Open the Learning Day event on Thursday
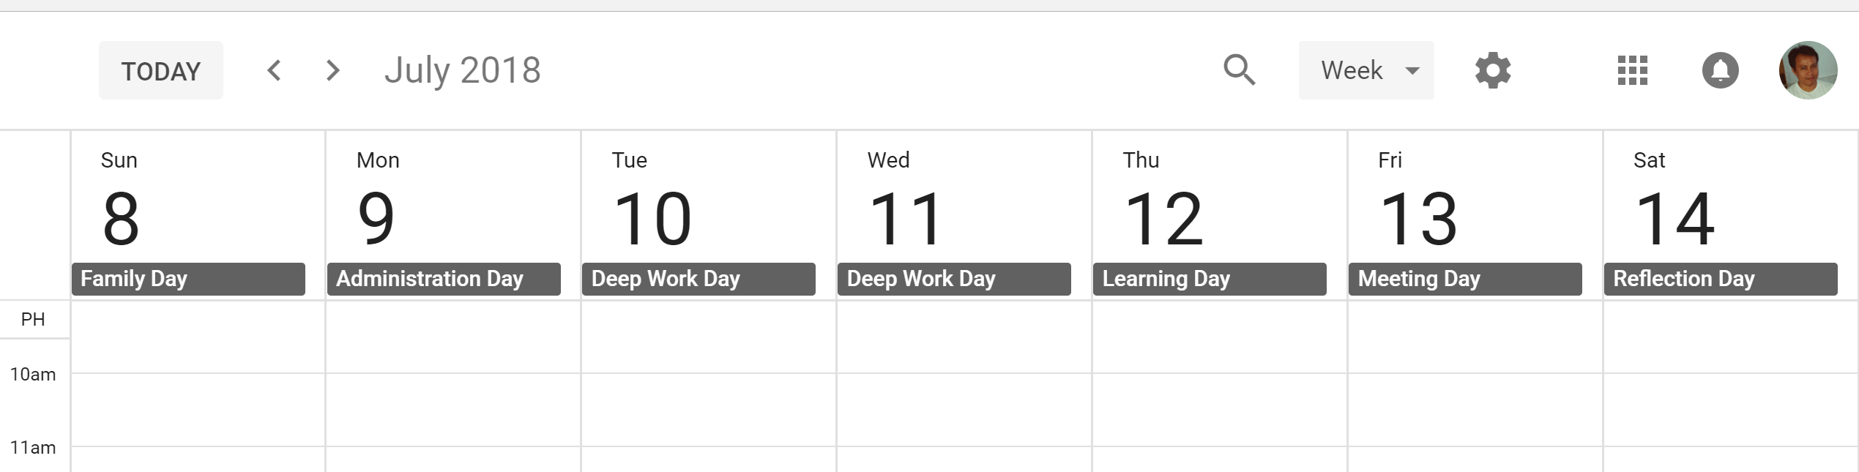The height and width of the screenshot is (472, 1859). click(x=1209, y=279)
